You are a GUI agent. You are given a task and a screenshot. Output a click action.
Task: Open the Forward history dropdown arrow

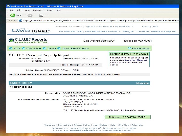point(35,15)
